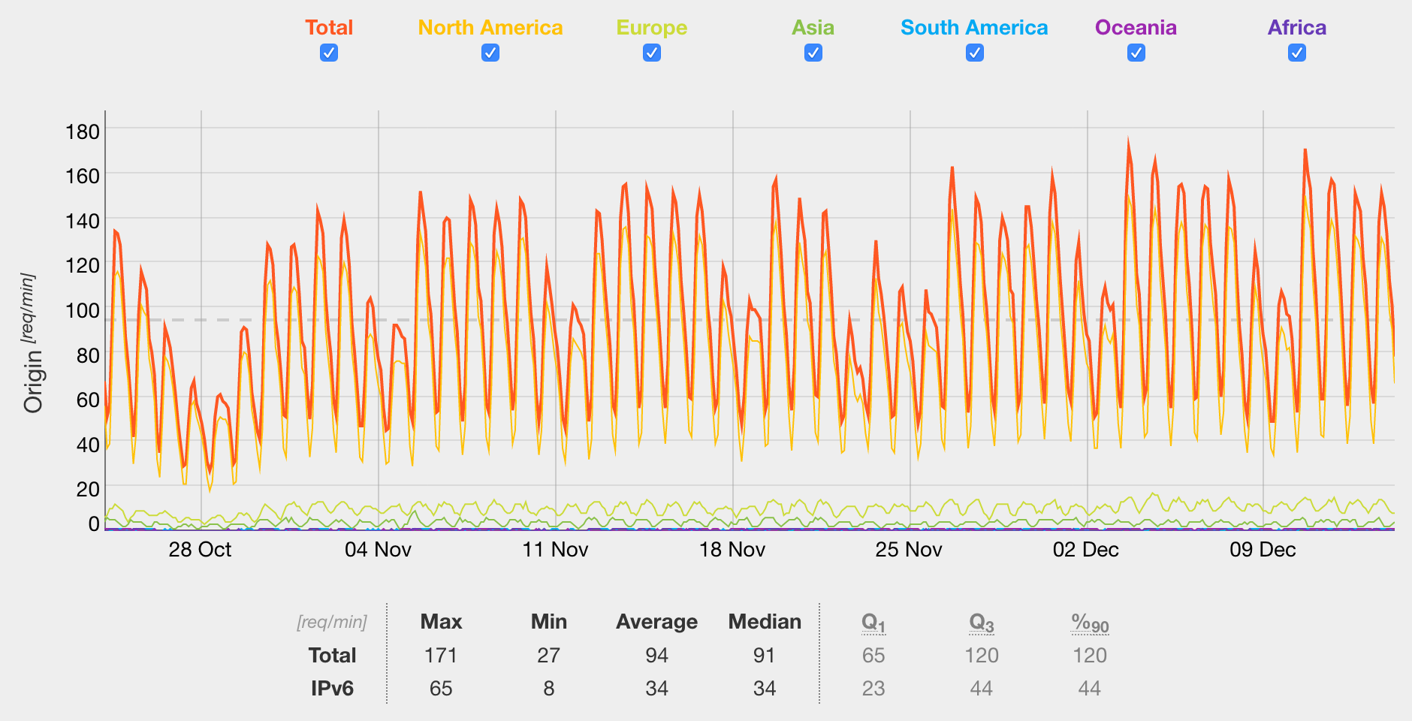Click the %90 percentile header
1412x721 pixels.
[x=1090, y=623]
